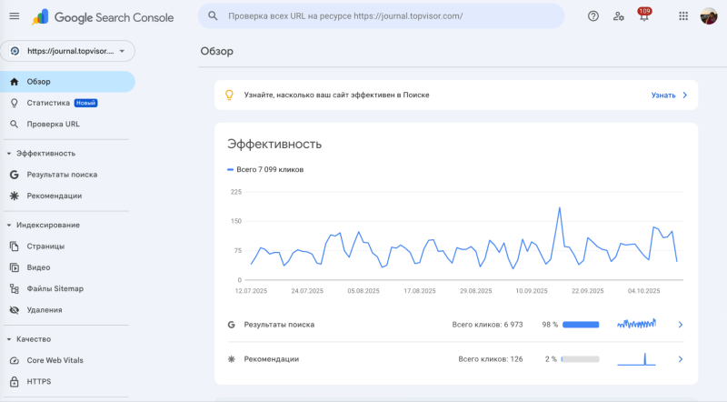Click the URL inspection search field
Viewport: 727px width, 402px height.
coord(381,16)
